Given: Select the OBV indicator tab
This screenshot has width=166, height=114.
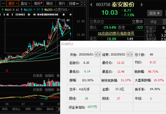Looking at the screenshot, I should (39, 109).
